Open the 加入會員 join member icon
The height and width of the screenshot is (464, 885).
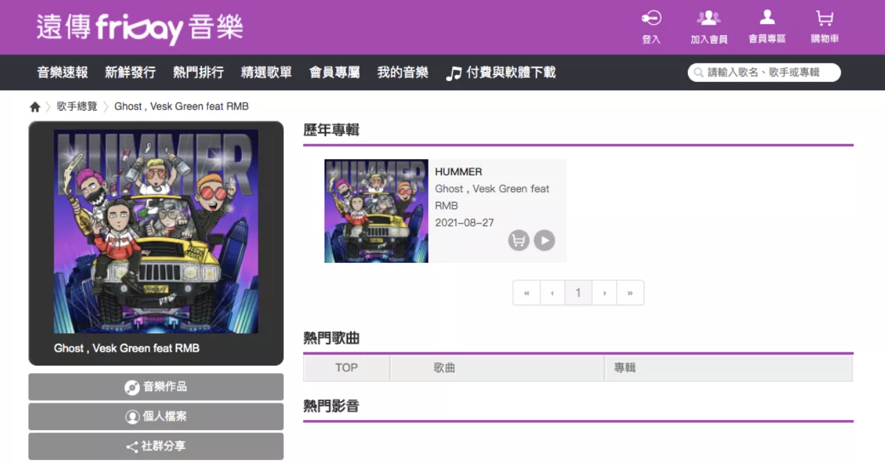(709, 19)
